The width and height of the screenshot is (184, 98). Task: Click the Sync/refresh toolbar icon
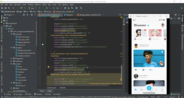pyautogui.click(x=9, y=8)
